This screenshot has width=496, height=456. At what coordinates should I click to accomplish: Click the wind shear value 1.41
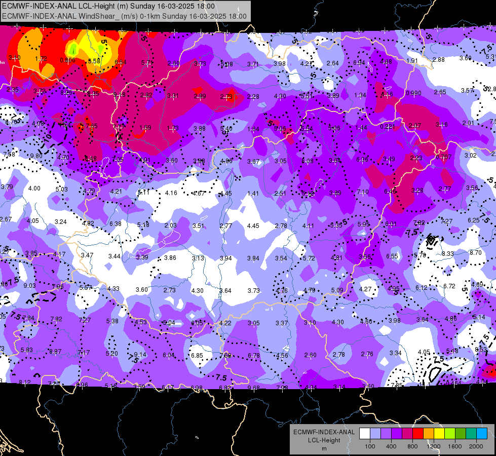tap(253, 193)
